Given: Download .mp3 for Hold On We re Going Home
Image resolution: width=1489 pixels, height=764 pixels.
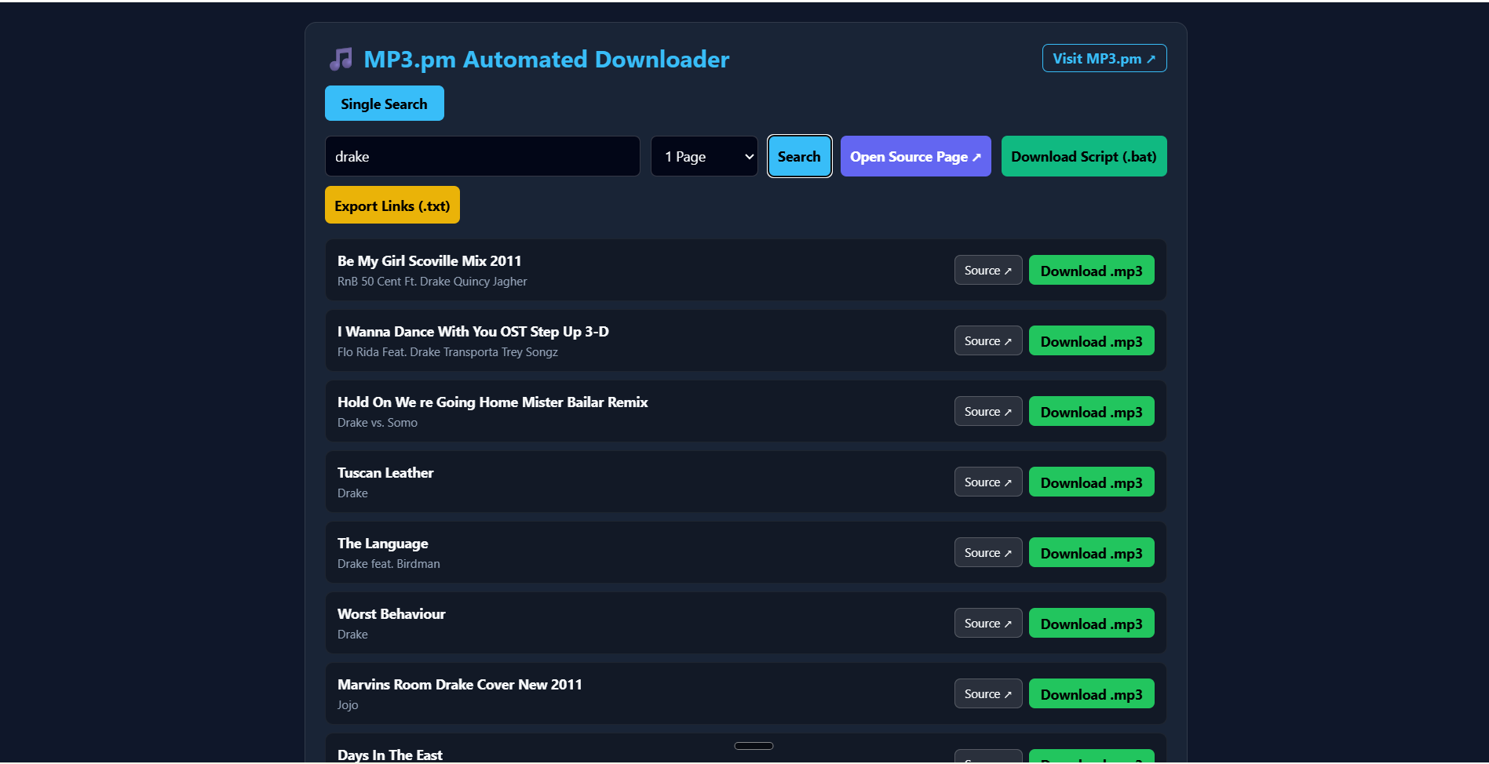Looking at the screenshot, I should [1091, 411].
